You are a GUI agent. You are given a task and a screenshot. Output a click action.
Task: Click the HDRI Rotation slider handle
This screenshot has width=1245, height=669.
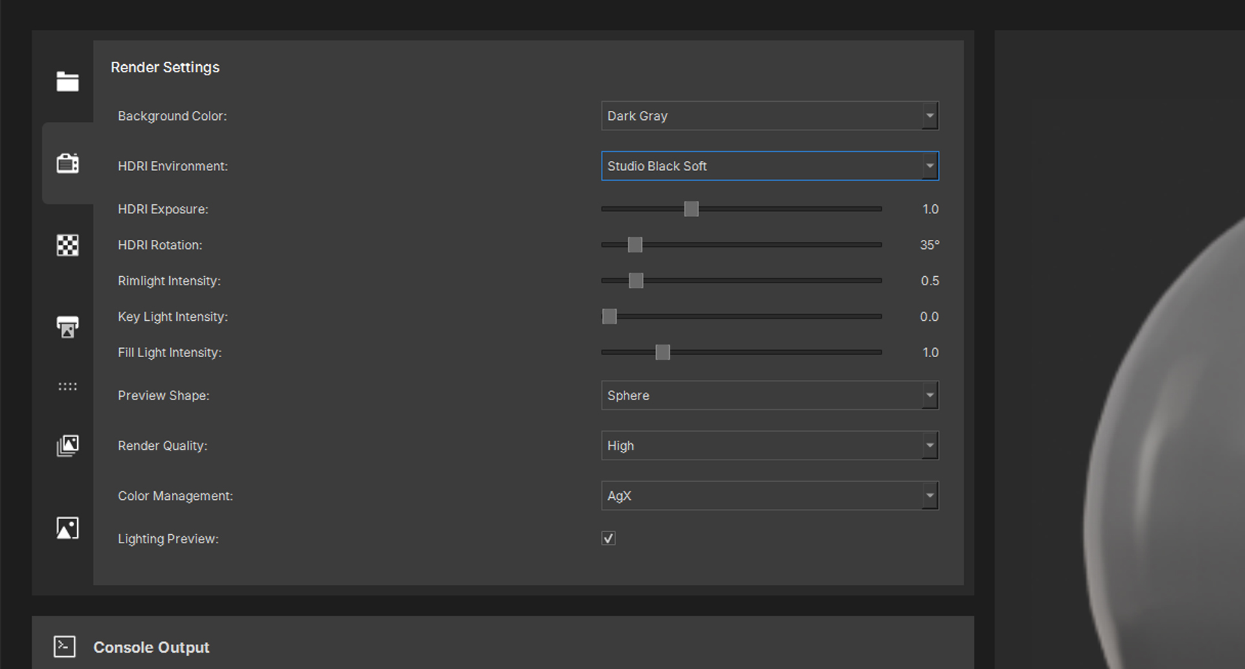[x=635, y=244]
